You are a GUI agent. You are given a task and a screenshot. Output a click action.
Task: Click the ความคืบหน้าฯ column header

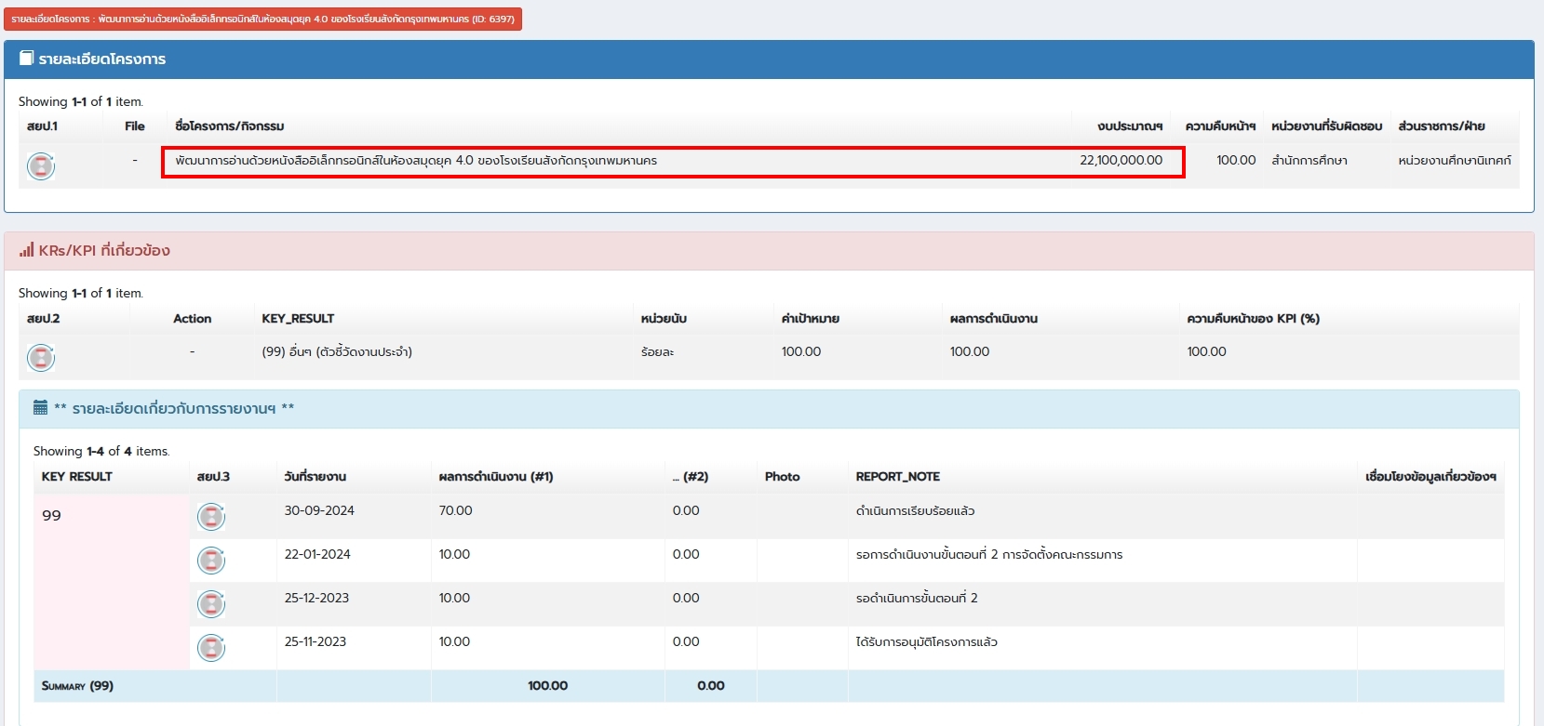(x=1220, y=126)
